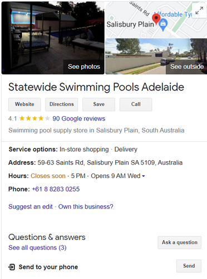
Task: Click the Website button
Action: [24, 104]
